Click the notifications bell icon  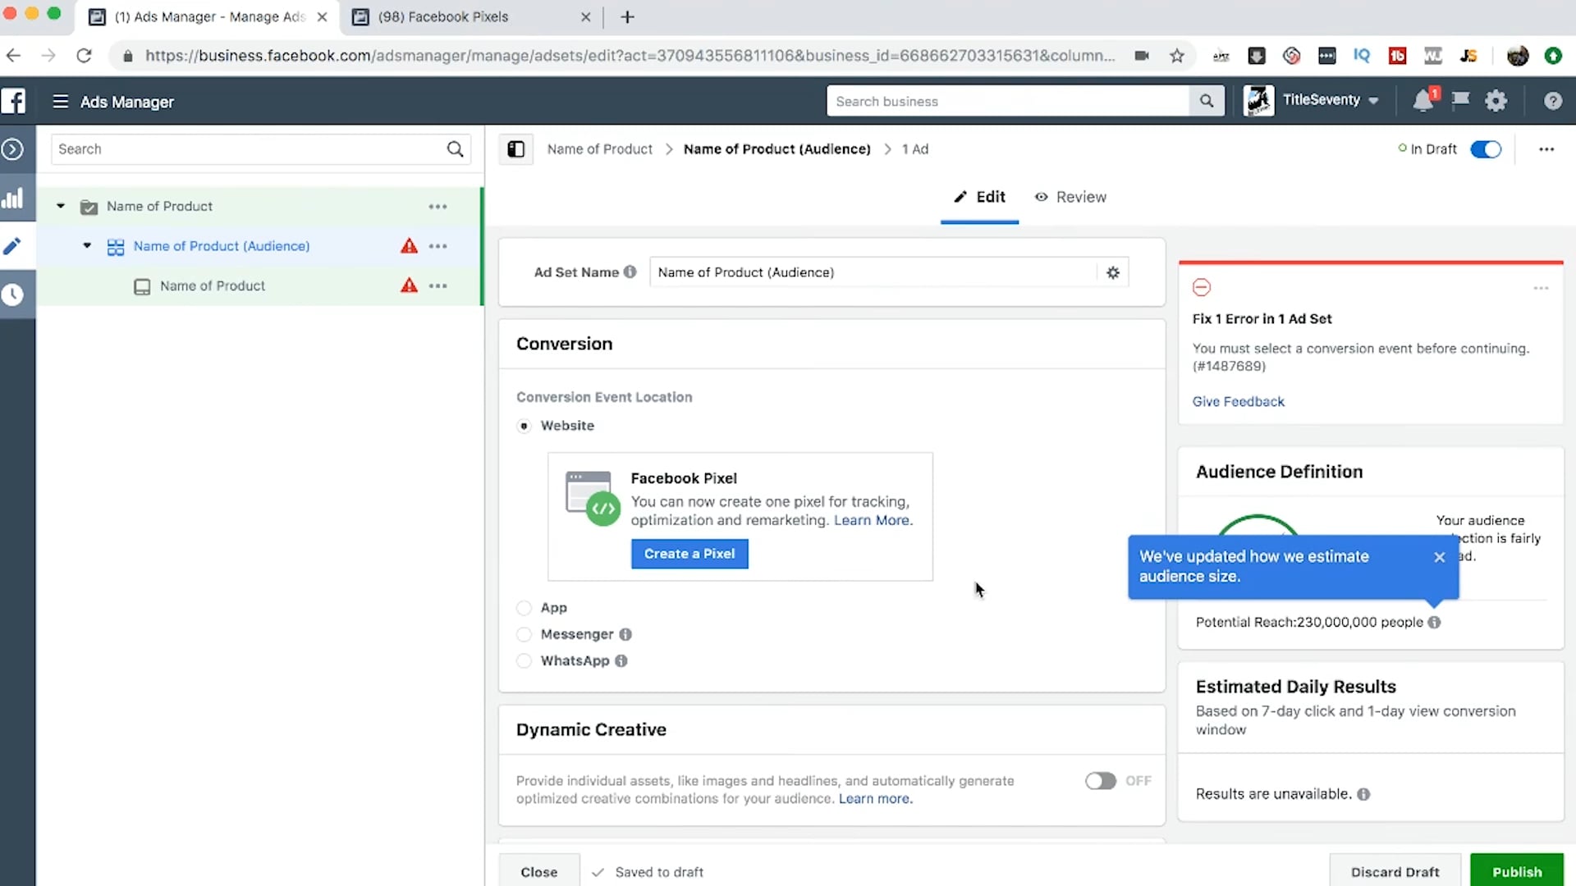click(x=1423, y=101)
